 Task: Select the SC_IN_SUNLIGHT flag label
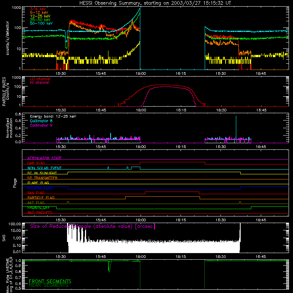point(42,173)
